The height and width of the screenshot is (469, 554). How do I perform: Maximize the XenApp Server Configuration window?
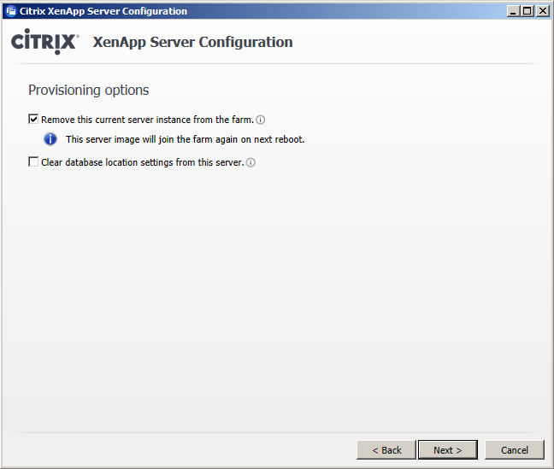coord(526,11)
